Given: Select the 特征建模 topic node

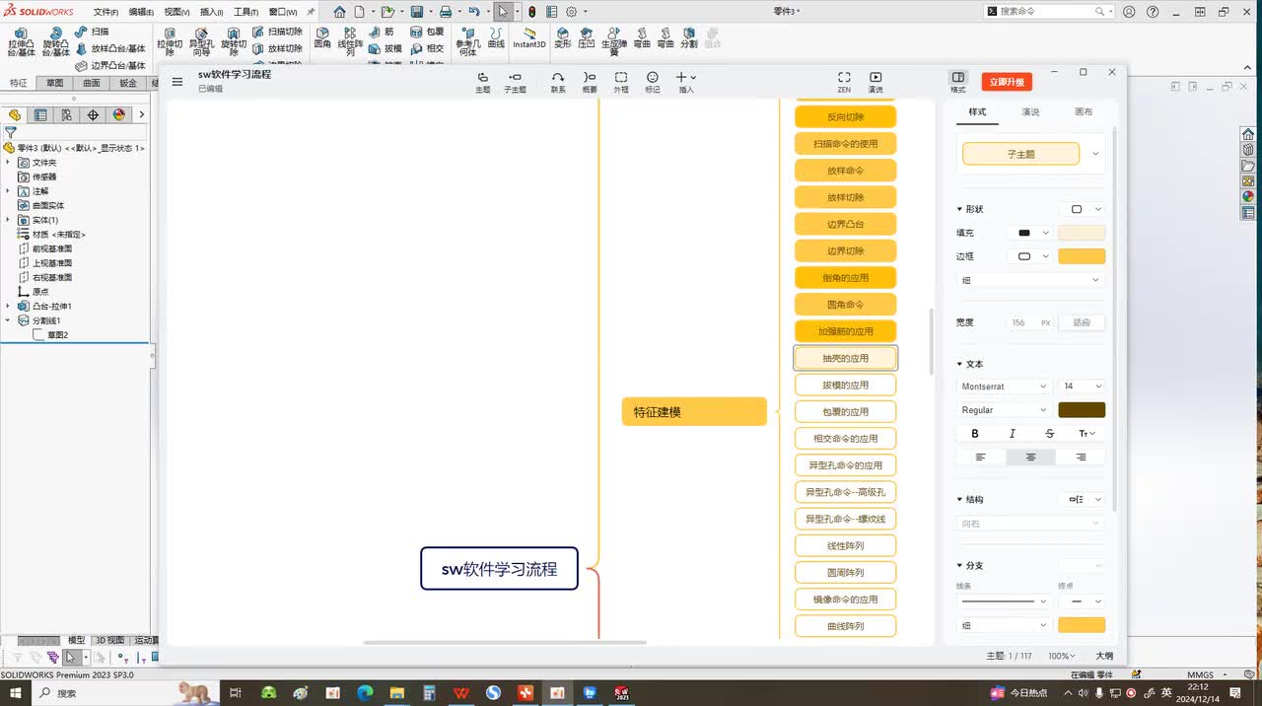Looking at the screenshot, I should tap(694, 411).
